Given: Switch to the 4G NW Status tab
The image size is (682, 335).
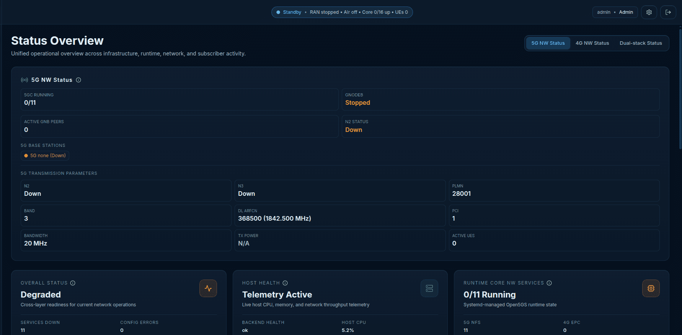Looking at the screenshot, I should coord(592,43).
